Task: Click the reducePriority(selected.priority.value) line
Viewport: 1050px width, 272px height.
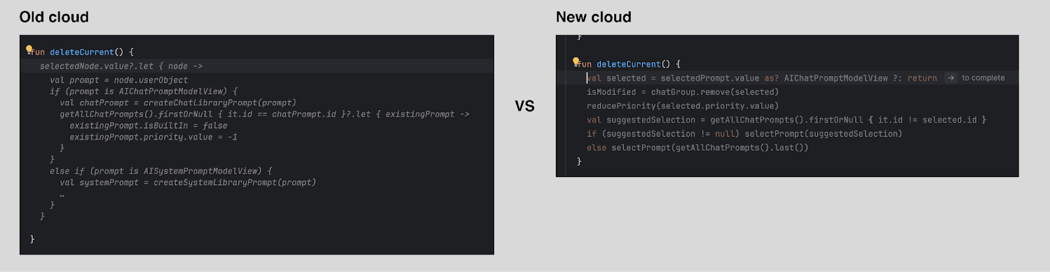Action: pyautogui.click(x=682, y=106)
